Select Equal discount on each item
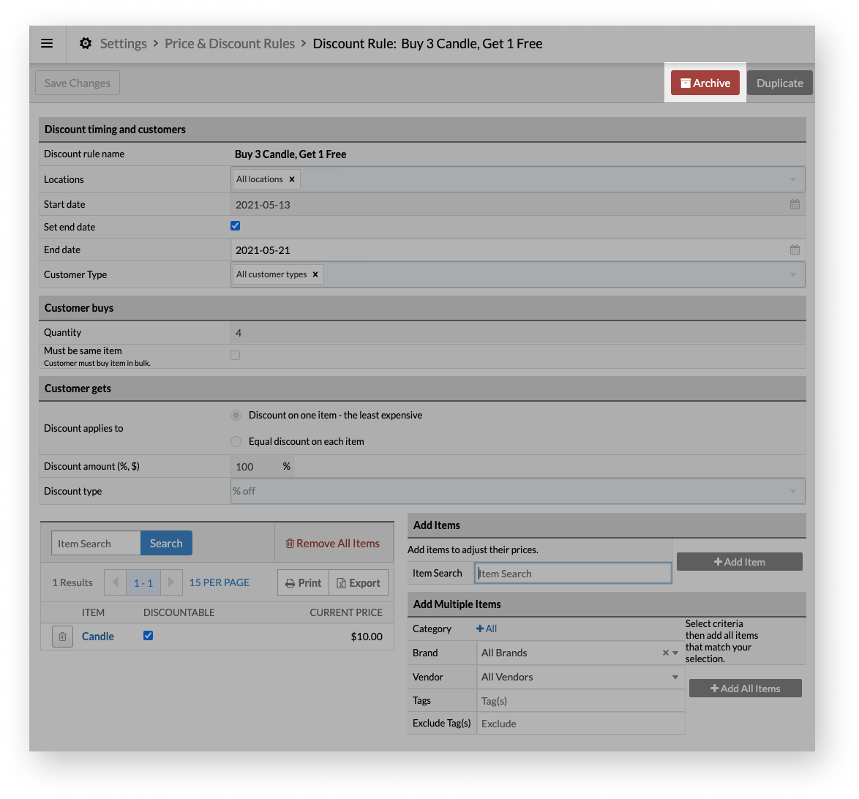859x799 pixels. 236,442
